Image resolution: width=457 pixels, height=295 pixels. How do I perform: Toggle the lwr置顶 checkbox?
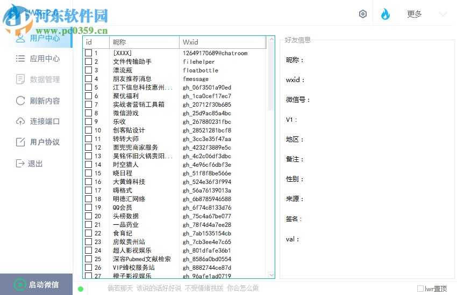(420, 289)
